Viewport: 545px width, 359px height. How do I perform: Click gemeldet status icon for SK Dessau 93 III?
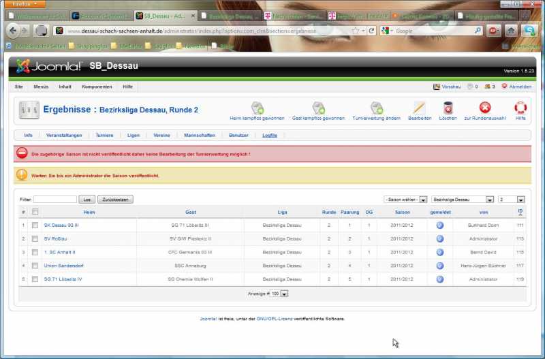click(440, 225)
